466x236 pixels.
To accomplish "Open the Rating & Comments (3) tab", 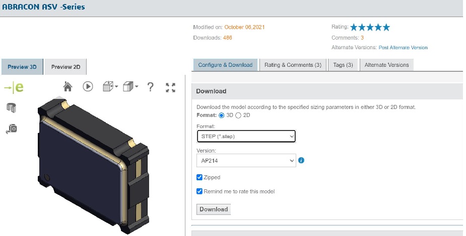I will point(293,65).
